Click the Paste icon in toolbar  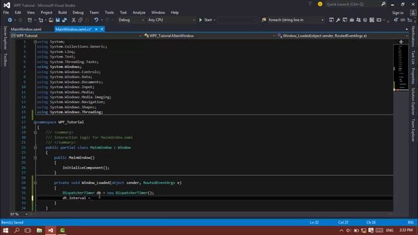87,20
